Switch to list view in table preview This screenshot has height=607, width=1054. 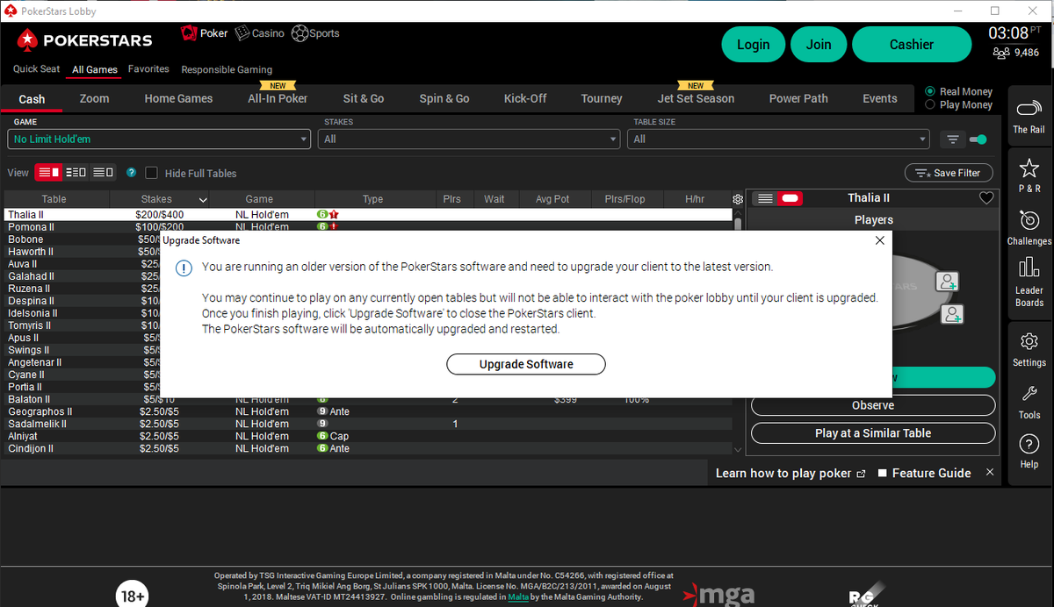(x=765, y=198)
